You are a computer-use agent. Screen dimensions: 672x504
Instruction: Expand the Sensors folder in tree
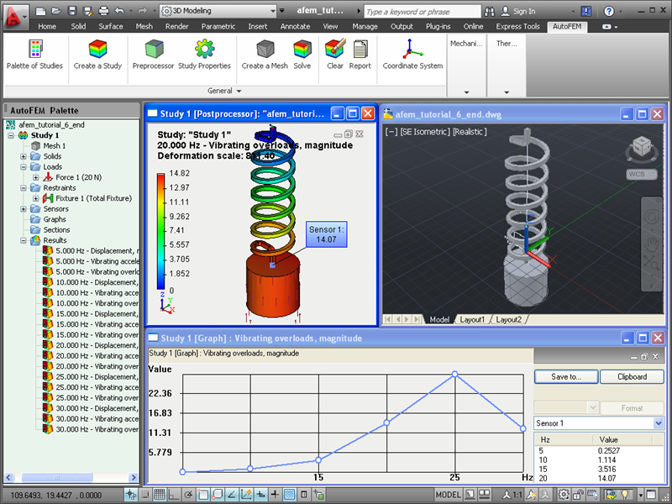click(24, 209)
